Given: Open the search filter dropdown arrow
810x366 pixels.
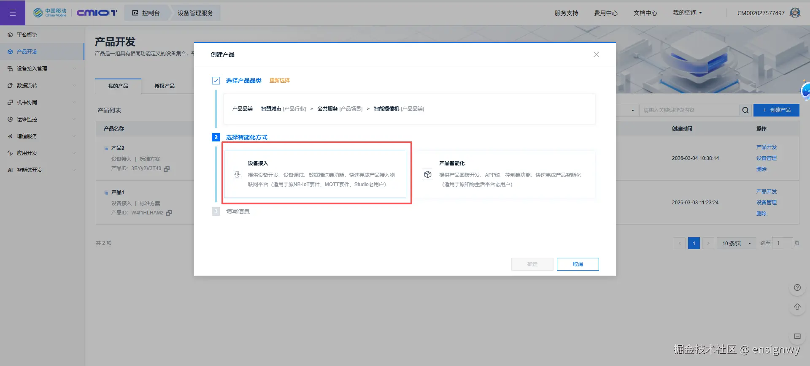Looking at the screenshot, I should click(x=632, y=110).
